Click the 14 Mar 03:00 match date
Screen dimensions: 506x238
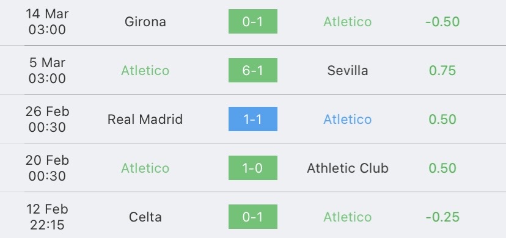click(x=47, y=21)
